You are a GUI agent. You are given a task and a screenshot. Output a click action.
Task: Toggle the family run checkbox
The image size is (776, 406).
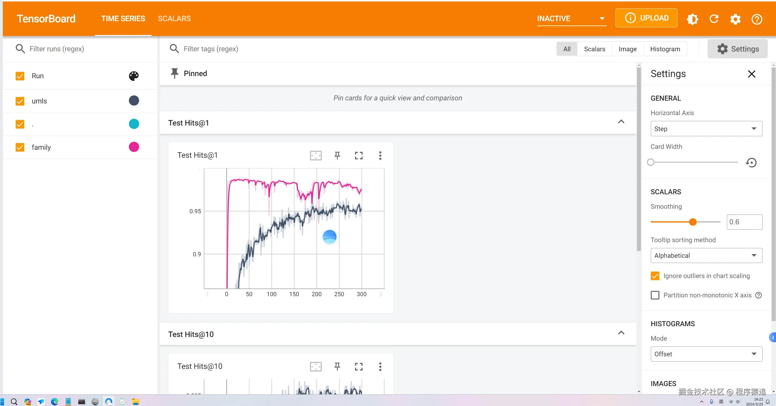point(20,147)
